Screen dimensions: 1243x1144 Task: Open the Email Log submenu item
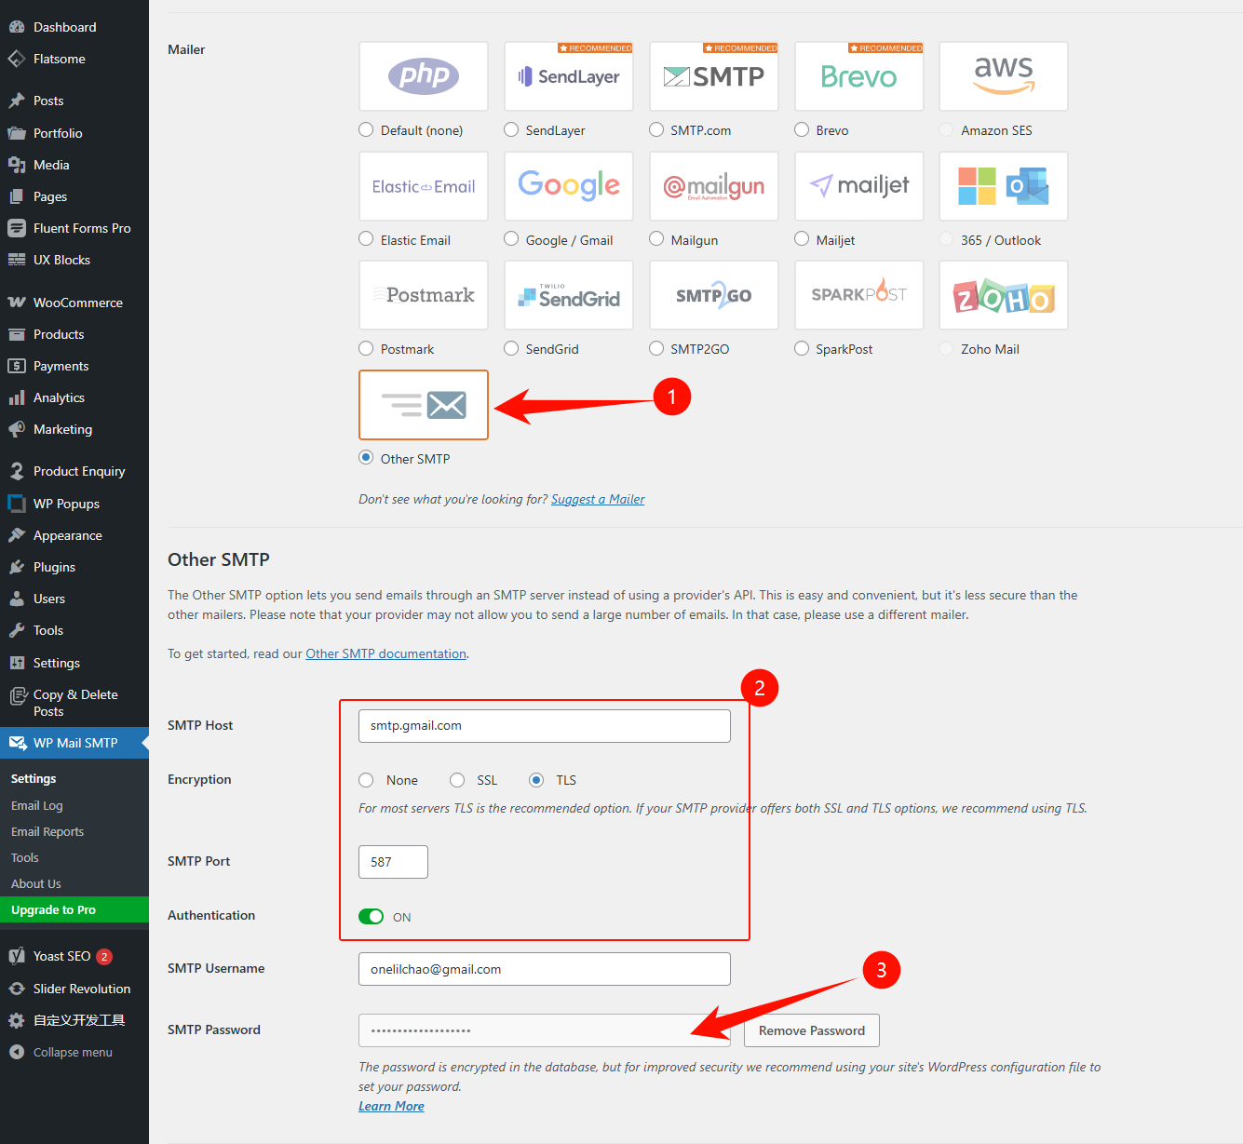[37, 805]
